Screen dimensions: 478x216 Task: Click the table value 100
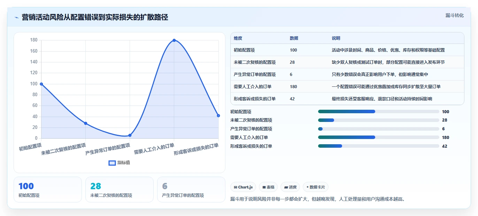click(293, 50)
